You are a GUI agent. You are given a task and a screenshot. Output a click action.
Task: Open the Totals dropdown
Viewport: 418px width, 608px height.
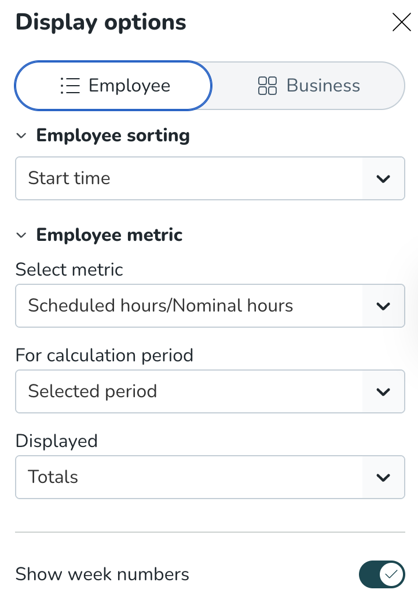pyautogui.click(x=189, y=477)
